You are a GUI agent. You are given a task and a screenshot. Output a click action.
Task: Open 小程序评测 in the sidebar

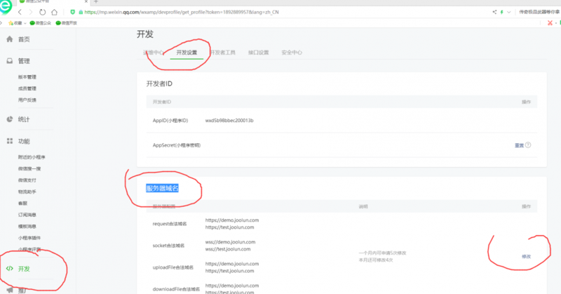[x=29, y=249]
